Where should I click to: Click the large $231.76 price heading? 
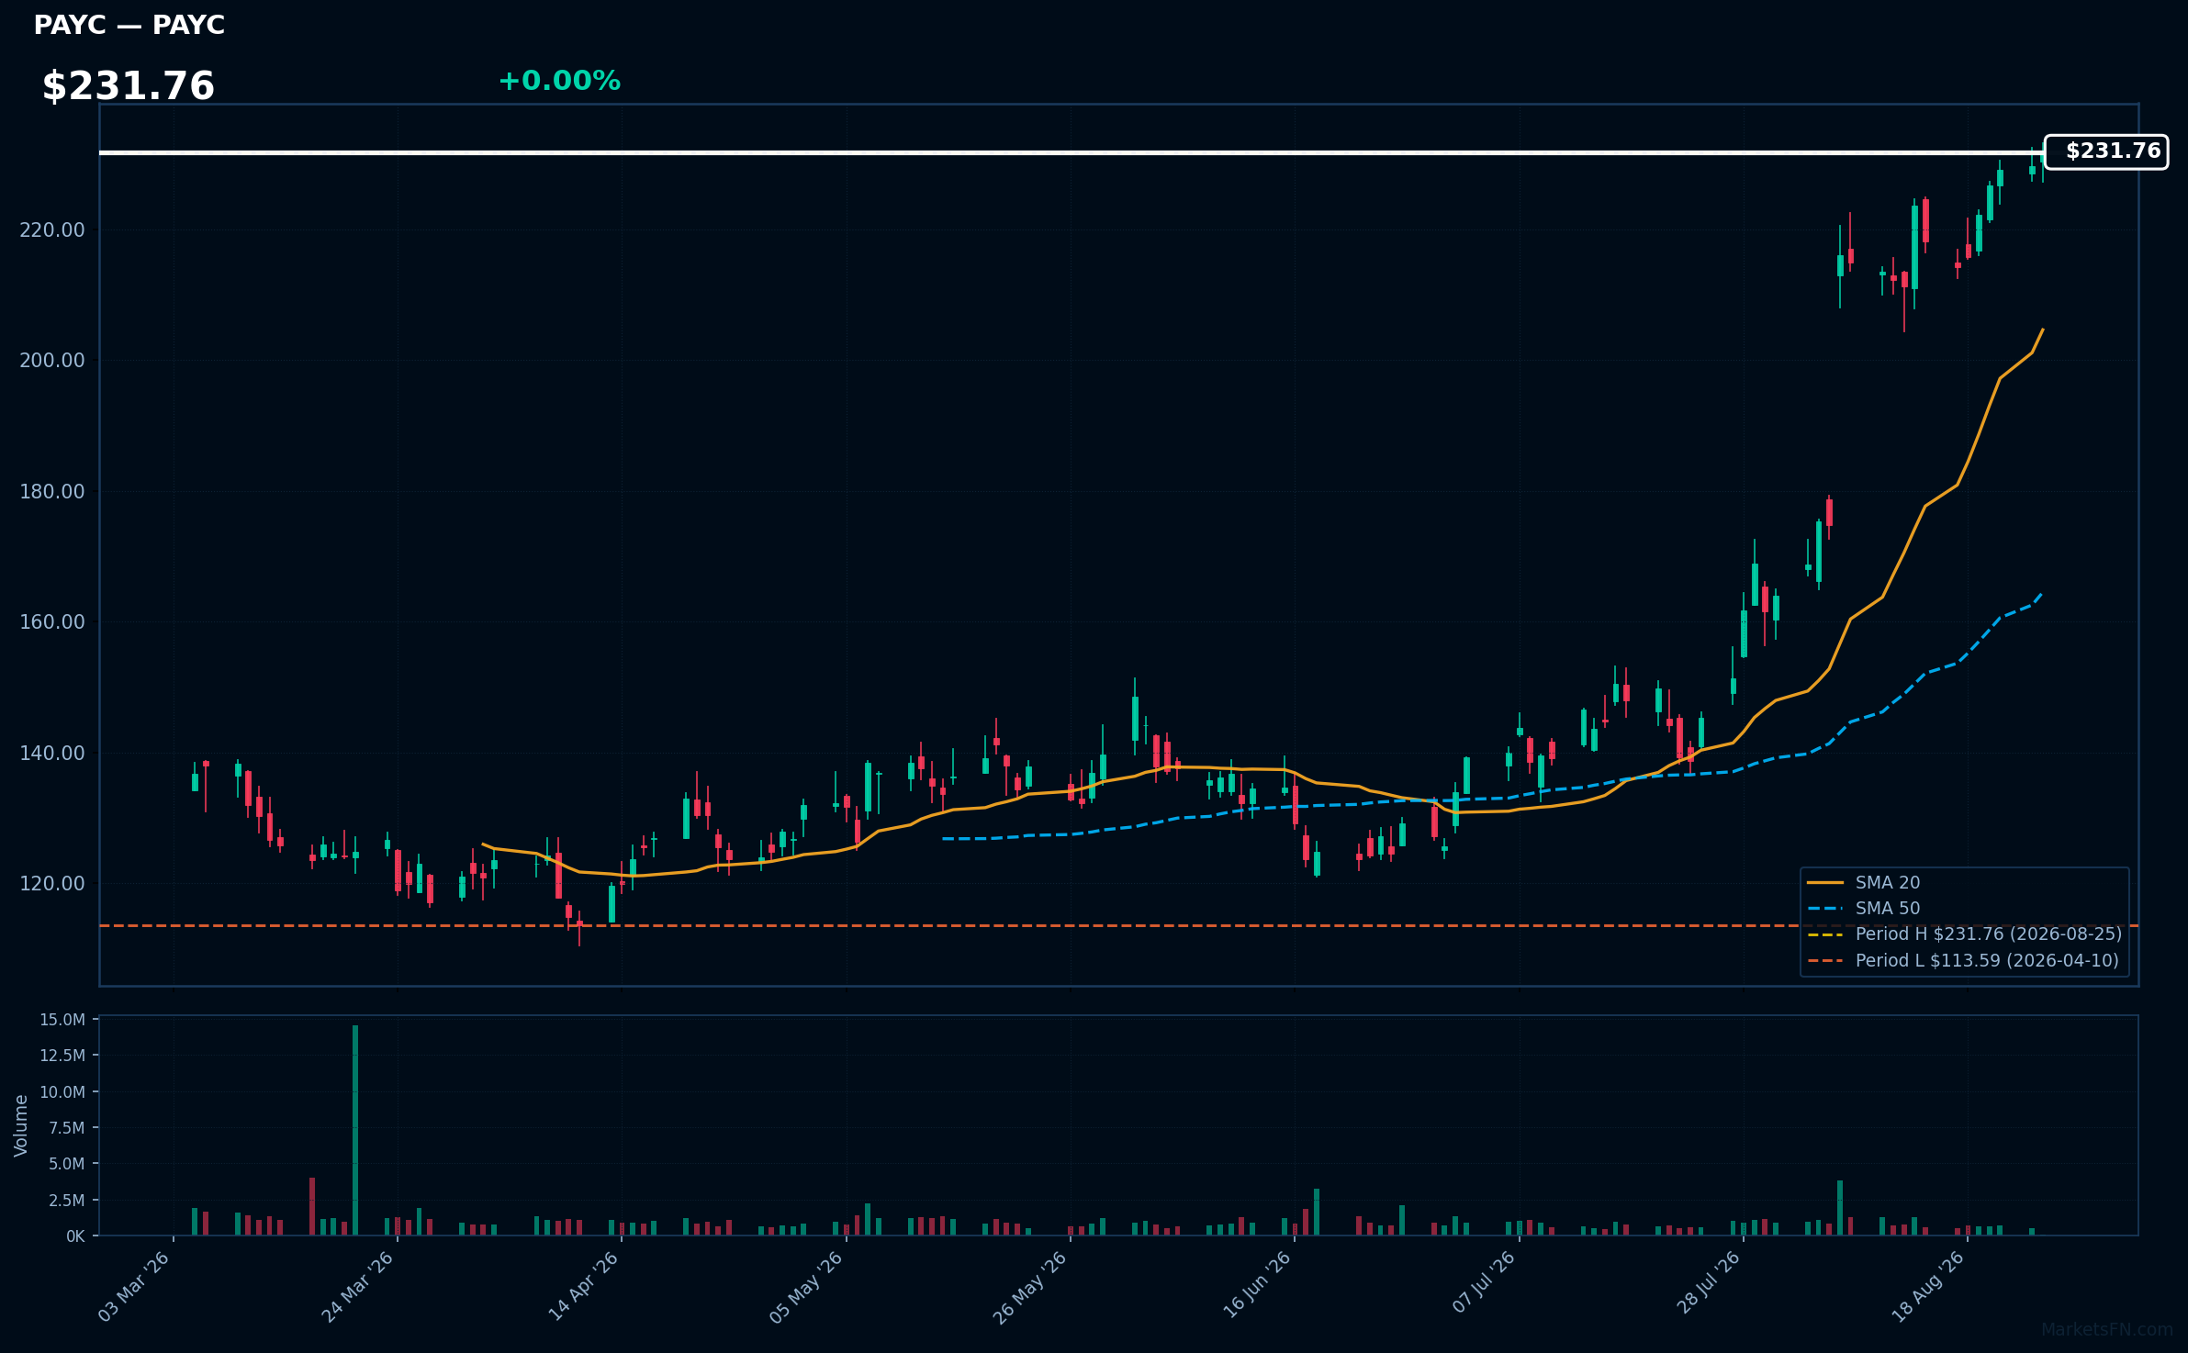coord(129,86)
